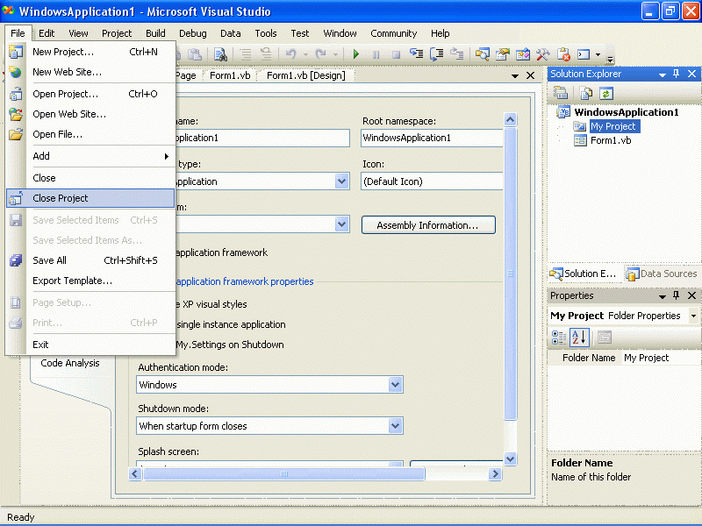Click scroll-down arrow of designer scrollbar
This screenshot has height=526, width=702.
(510, 458)
